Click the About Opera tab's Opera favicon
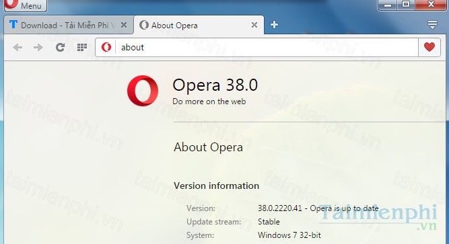The image size is (449, 244). coord(144,25)
